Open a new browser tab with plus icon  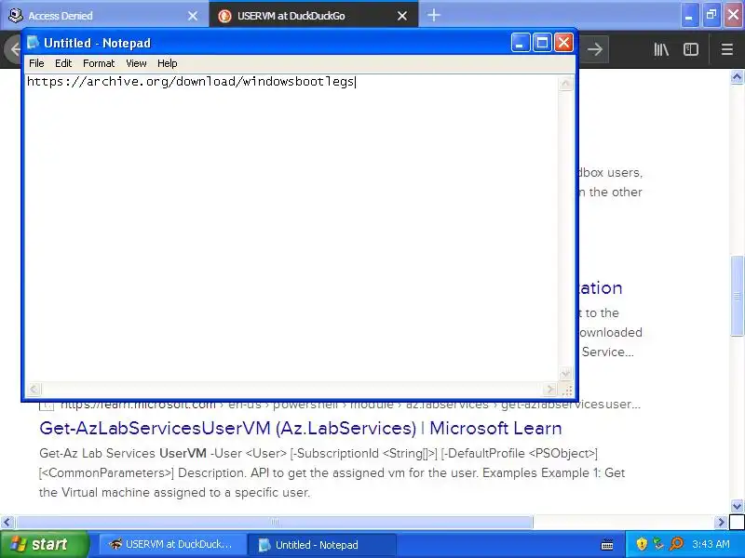434,15
